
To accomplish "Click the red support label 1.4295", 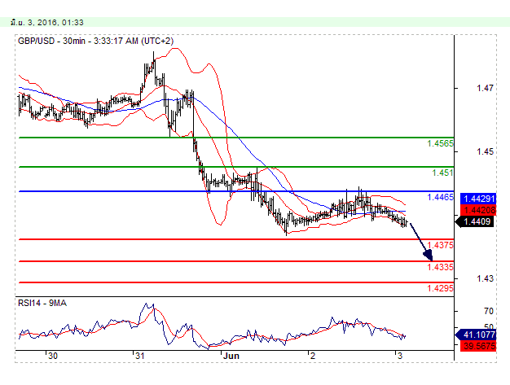I will coord(440,288).
